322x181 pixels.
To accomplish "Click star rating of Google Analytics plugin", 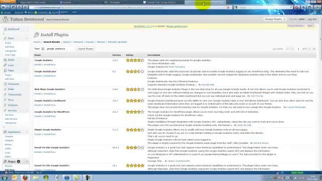I will tap(135, 60).
